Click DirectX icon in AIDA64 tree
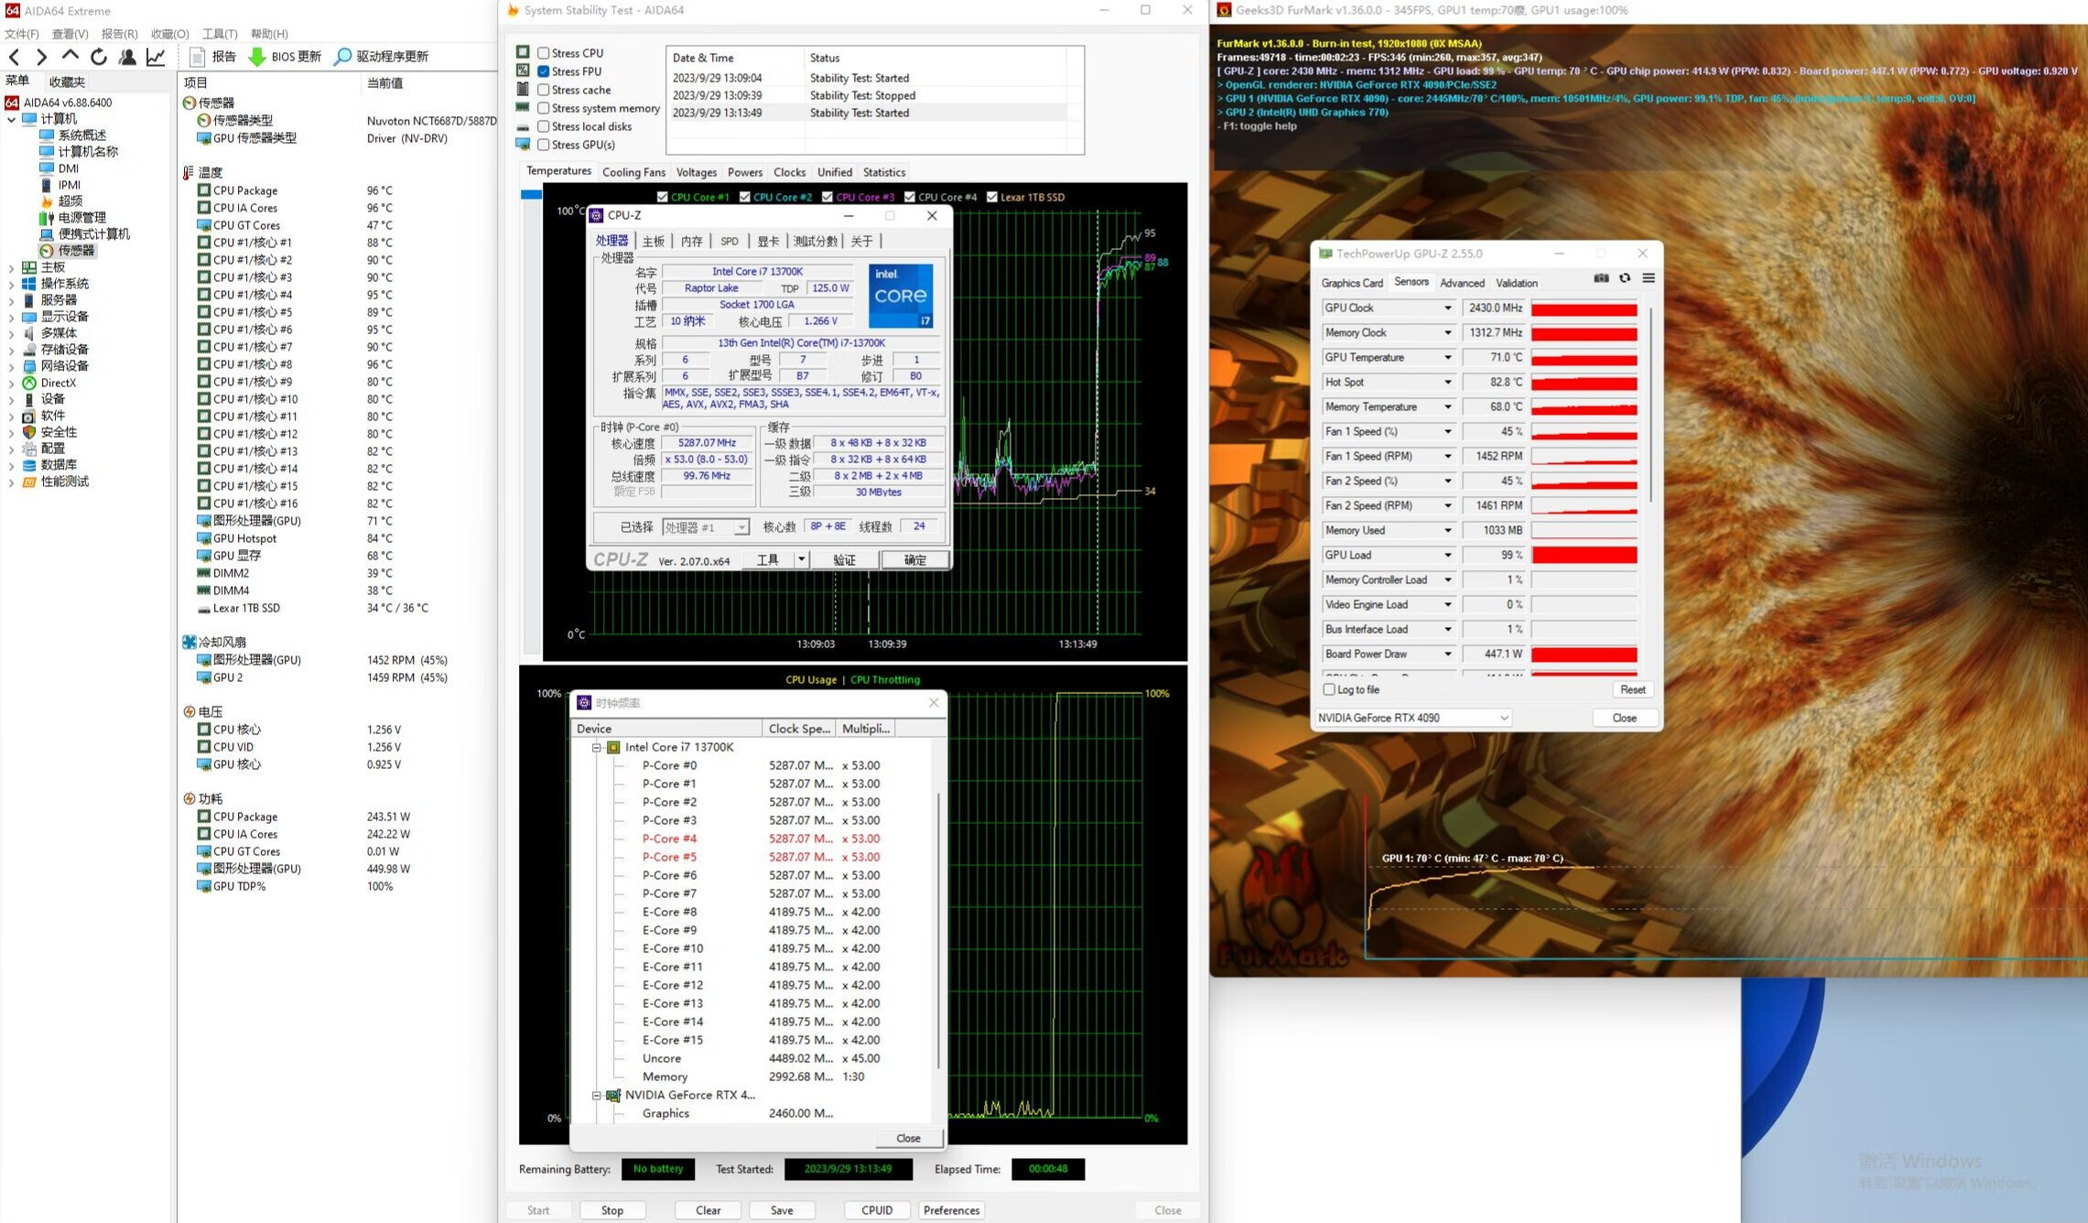The height and width of the screenshot is (1223, 2088). 29,383
